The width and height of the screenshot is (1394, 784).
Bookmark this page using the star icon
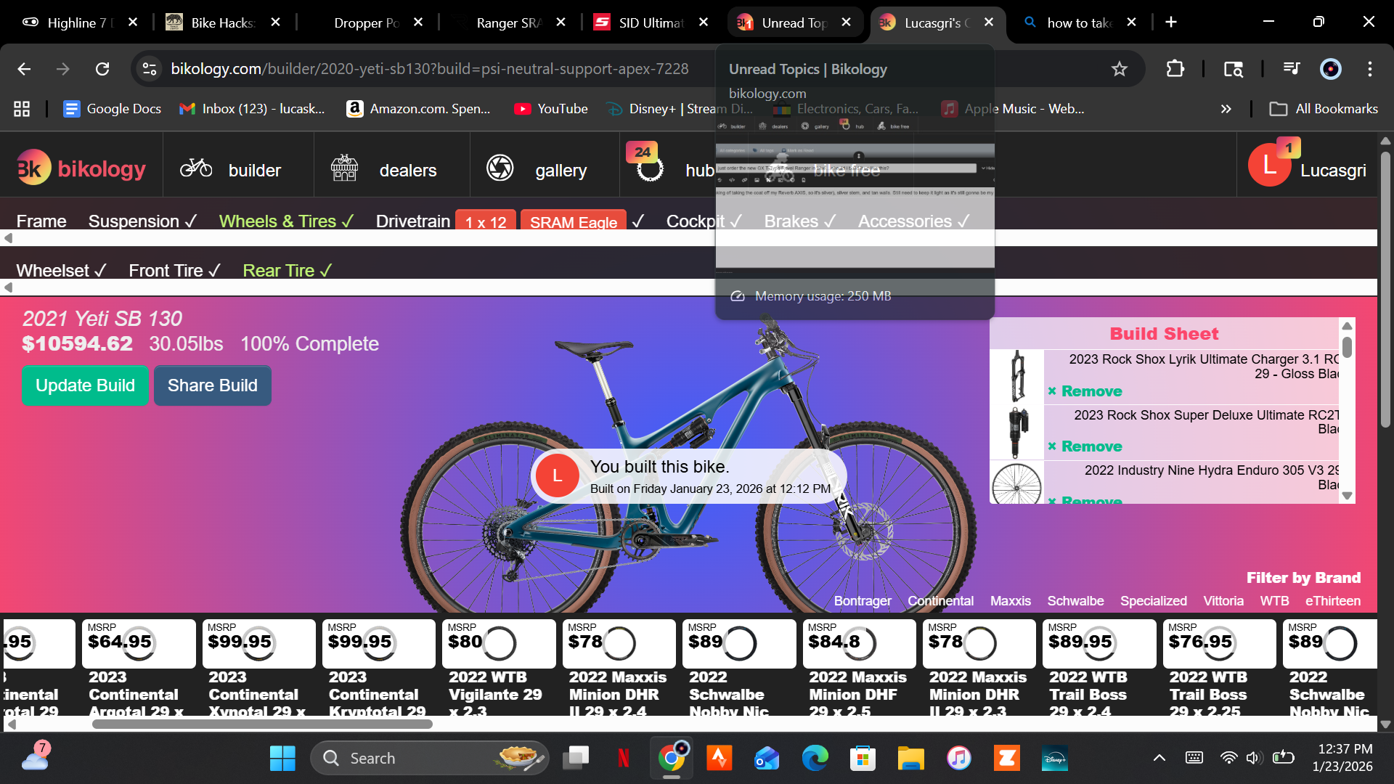click(1120, 69)
